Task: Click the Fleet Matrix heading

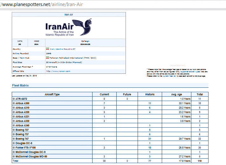Action: (20, 86)
